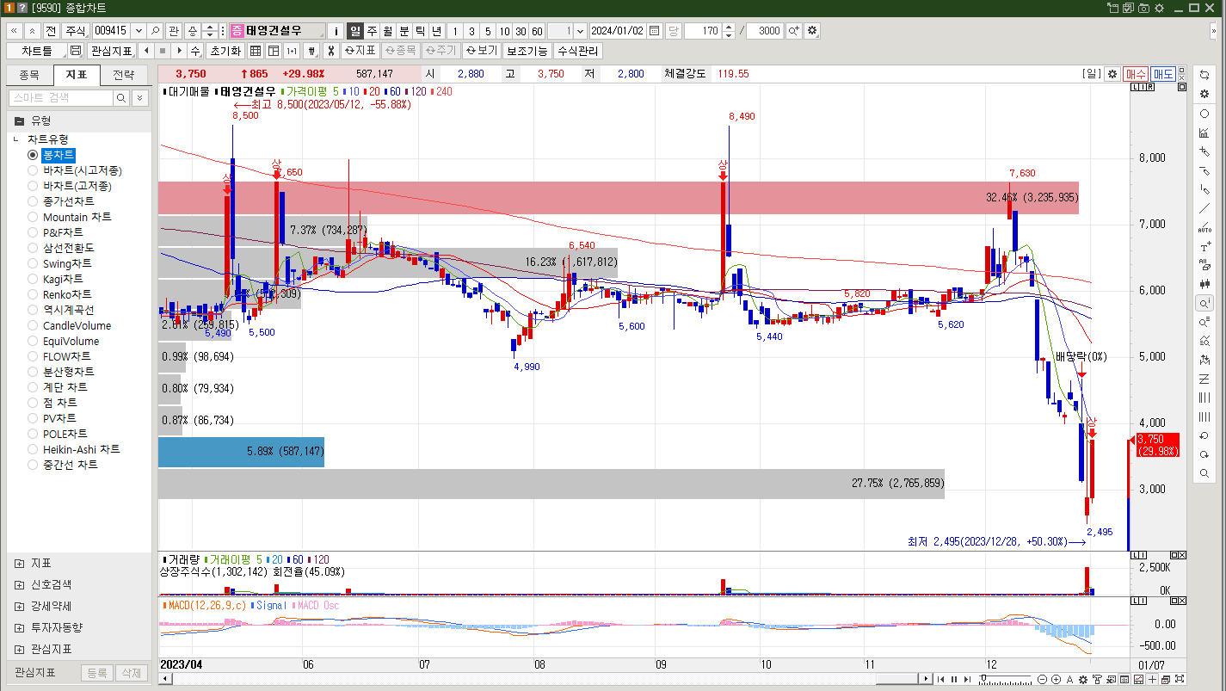Click the date field showing 2024/01/02
The width and height of the screenshot is (1226, 691).
pos(618,30)
